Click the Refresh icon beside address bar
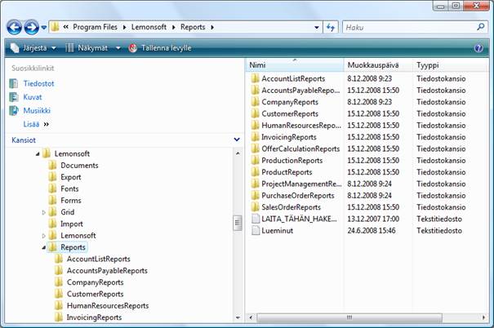This screenshot has width=494, height=328. point(331,28)
